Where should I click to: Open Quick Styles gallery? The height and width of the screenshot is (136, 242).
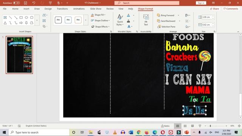pyautogui.click(x=120, y=20)
